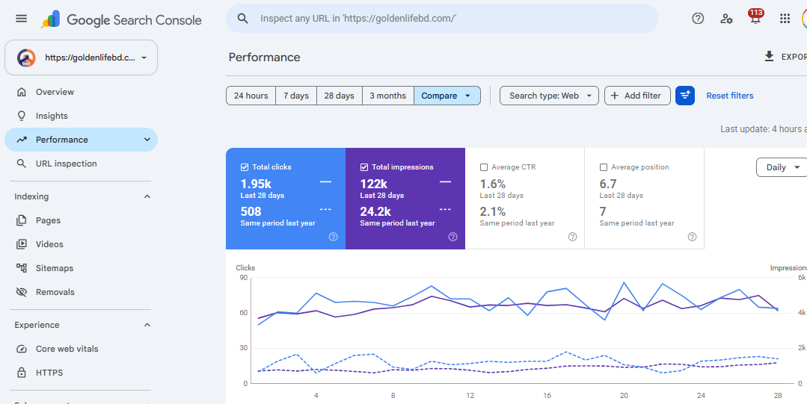
Task: Uncheck the Total impressions checkbox
Action: [x=364, y=167]
